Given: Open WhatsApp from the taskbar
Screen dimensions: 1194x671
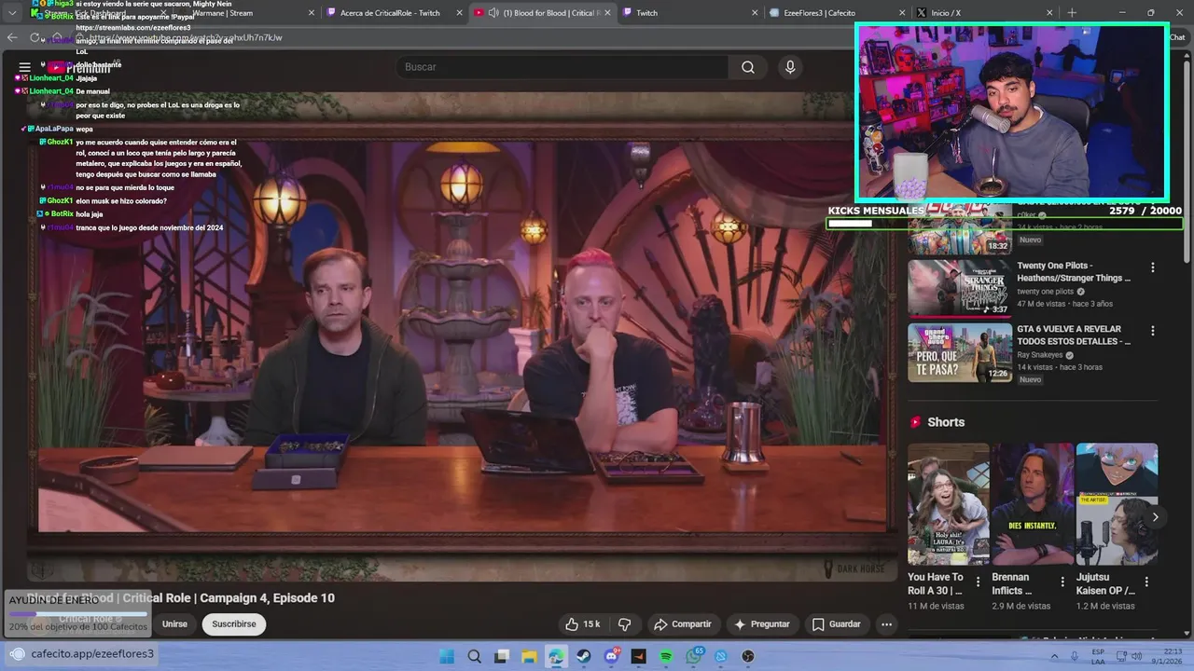Looking at the screenshot, I should click(x=693, y=656).
